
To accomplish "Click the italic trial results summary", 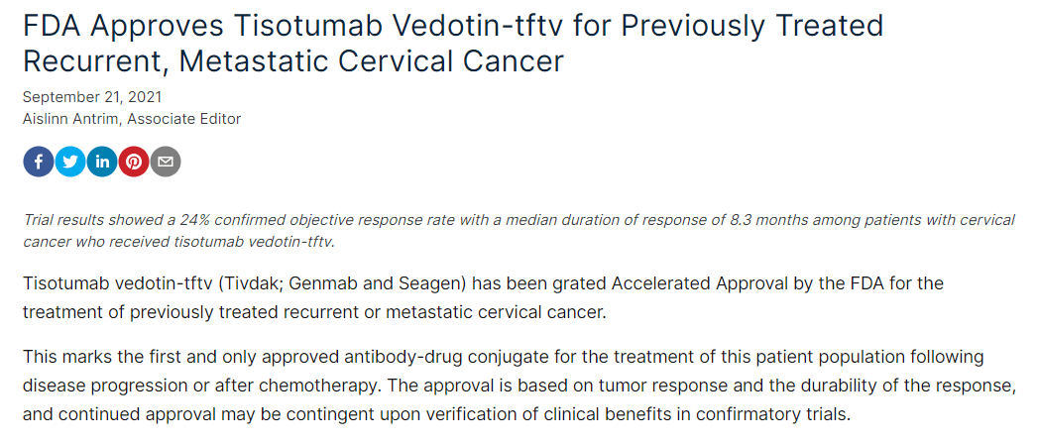I will pos(518,230).
